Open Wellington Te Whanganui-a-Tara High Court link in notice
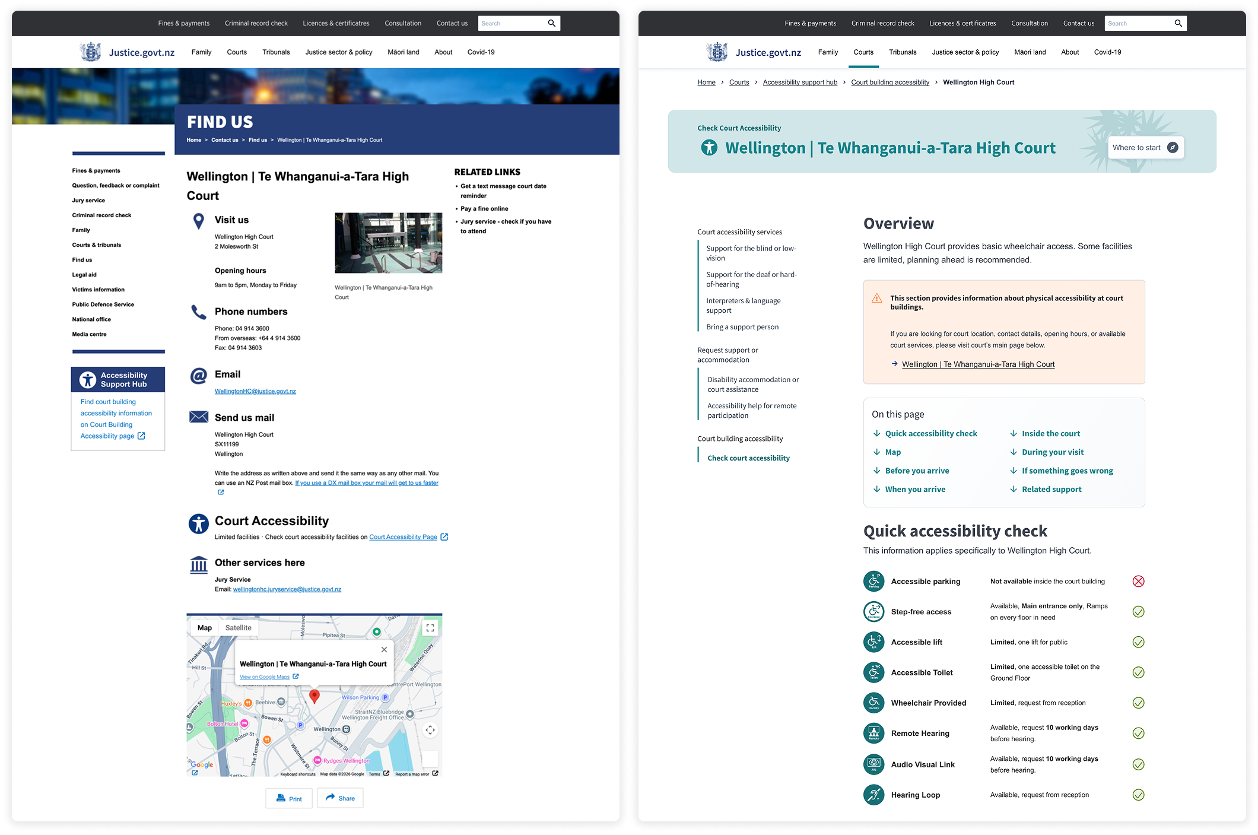Viewport: 1258px width, 835px height. (978, 364)
